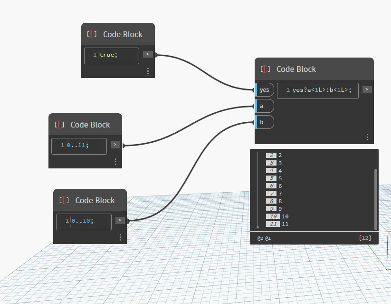Click the "{12}" list count in the preview panel
391x304 pixels.
coord(365,237)
